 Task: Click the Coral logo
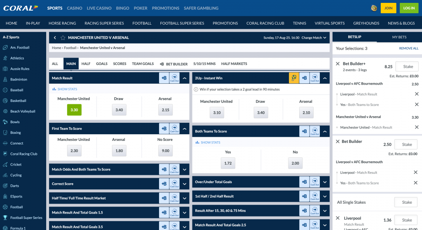coord(21,8)
